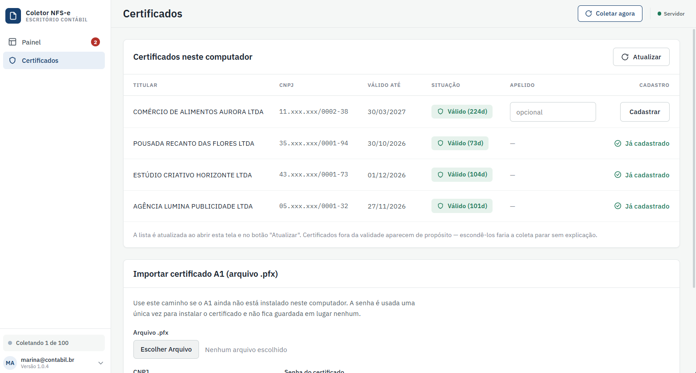Click the refresh icon inside Coletar agora

pyautogui.click(x=588, y=13)
